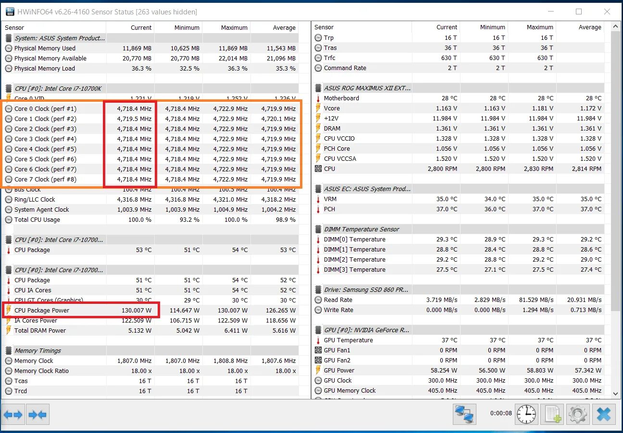The width and height of the screenshot is (623, 433).
Task: Select the System: ASUS System Product group header
Action: pyautogui.click(x=150, y=38)
